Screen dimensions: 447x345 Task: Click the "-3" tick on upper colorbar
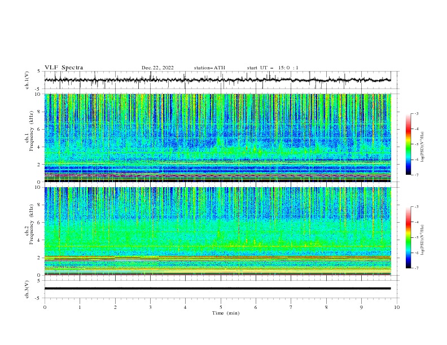click(x=416, y=114)
